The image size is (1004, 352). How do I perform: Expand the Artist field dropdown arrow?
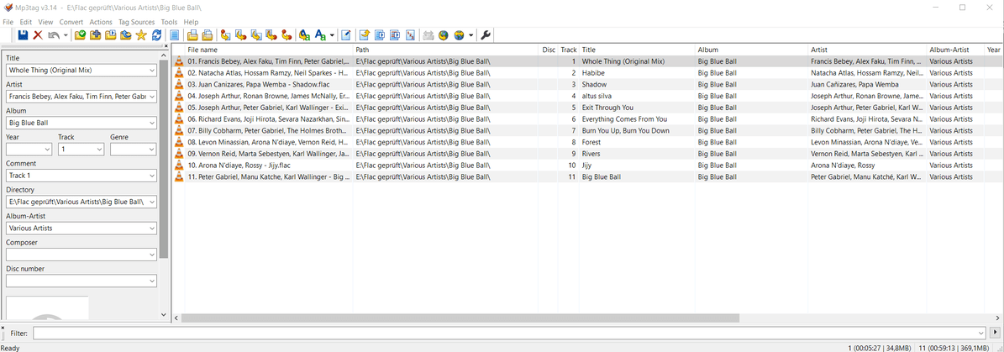coord(152,97)
